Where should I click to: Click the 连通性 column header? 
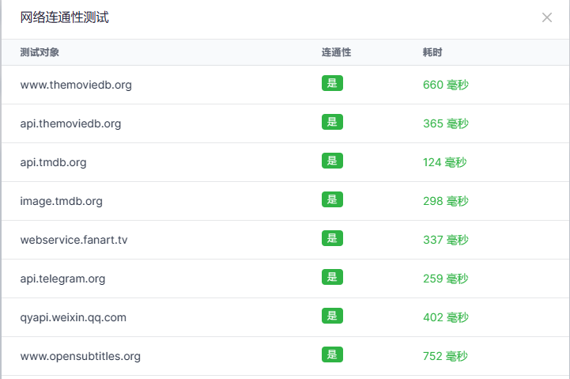[336, 52]
